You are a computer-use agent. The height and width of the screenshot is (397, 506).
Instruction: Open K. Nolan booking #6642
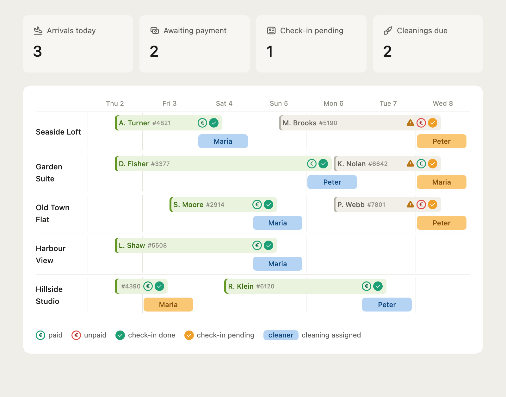click(x=387, y=163)
